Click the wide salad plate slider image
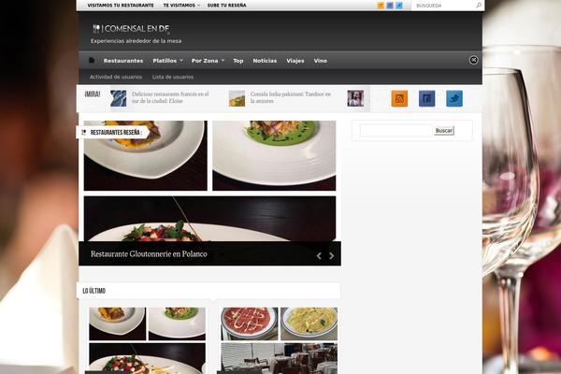Screen dimensions: 561x374 tap(209, 219)
